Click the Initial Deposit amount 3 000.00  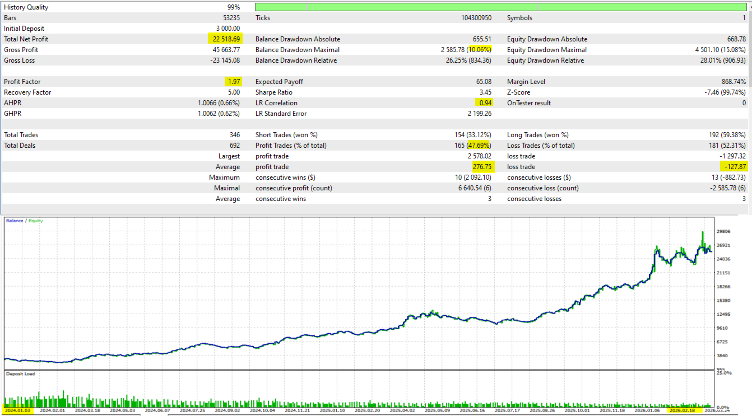(228, 29)
